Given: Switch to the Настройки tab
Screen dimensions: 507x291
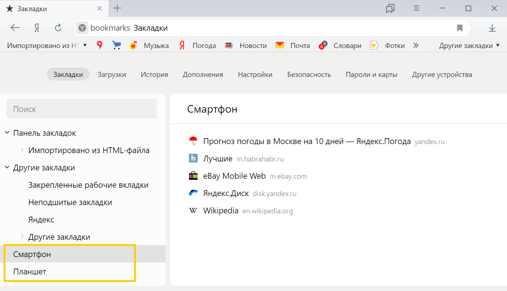Looking at the screenshot, I should click(255, 75).
